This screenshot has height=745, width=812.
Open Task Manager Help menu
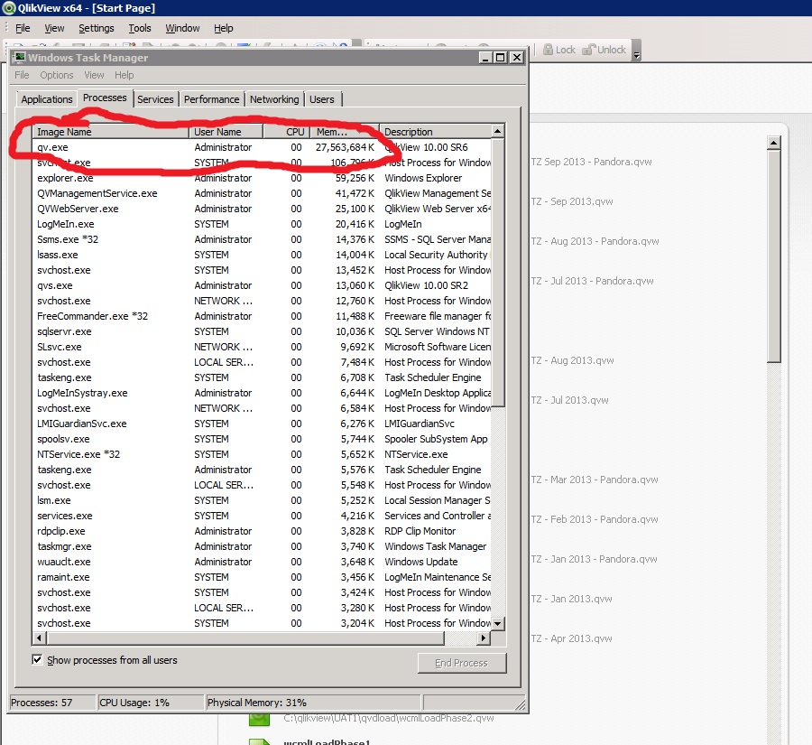pos(125,75)
